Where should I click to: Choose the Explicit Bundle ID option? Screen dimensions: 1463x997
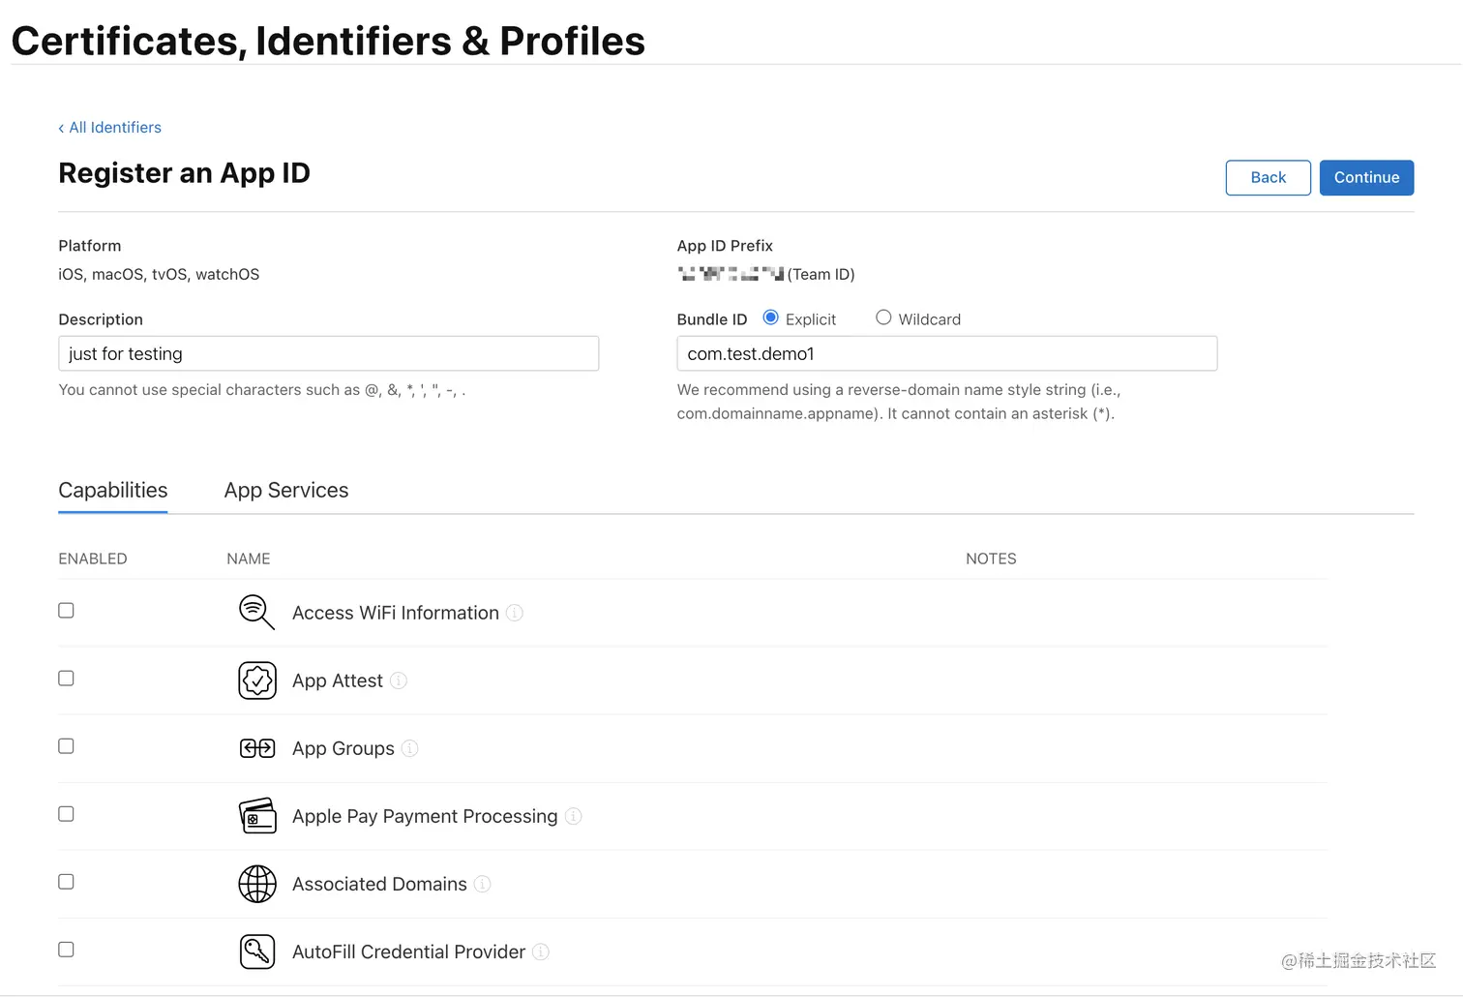pyautogui.click(x=771, y=317)
